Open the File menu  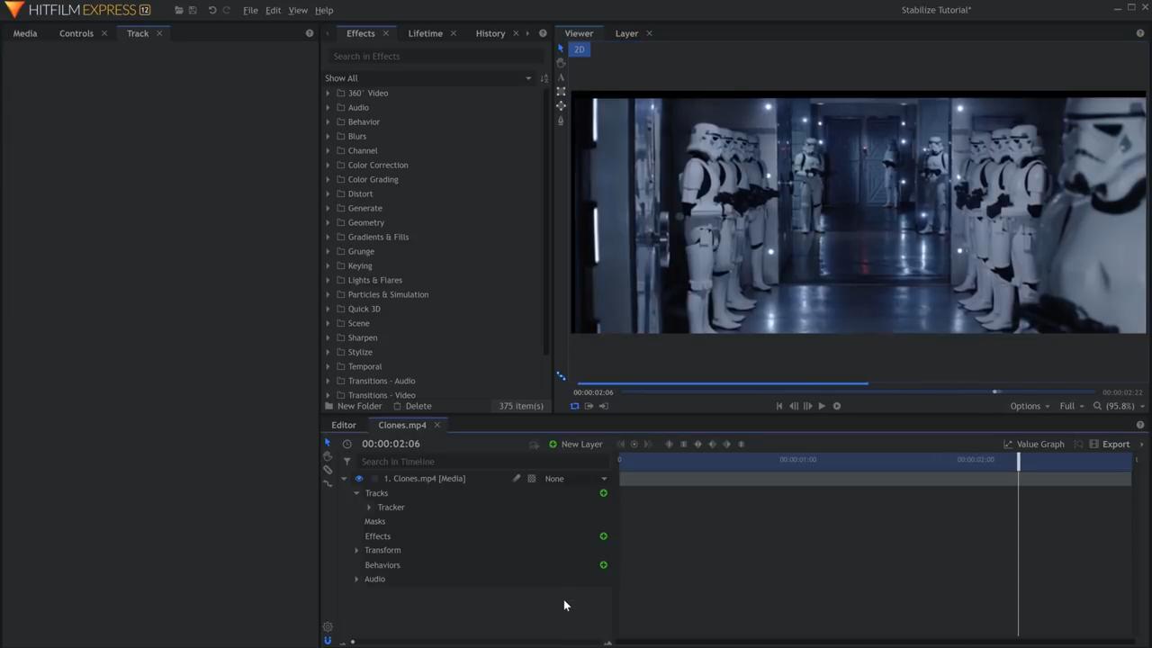tap(250, 10)
